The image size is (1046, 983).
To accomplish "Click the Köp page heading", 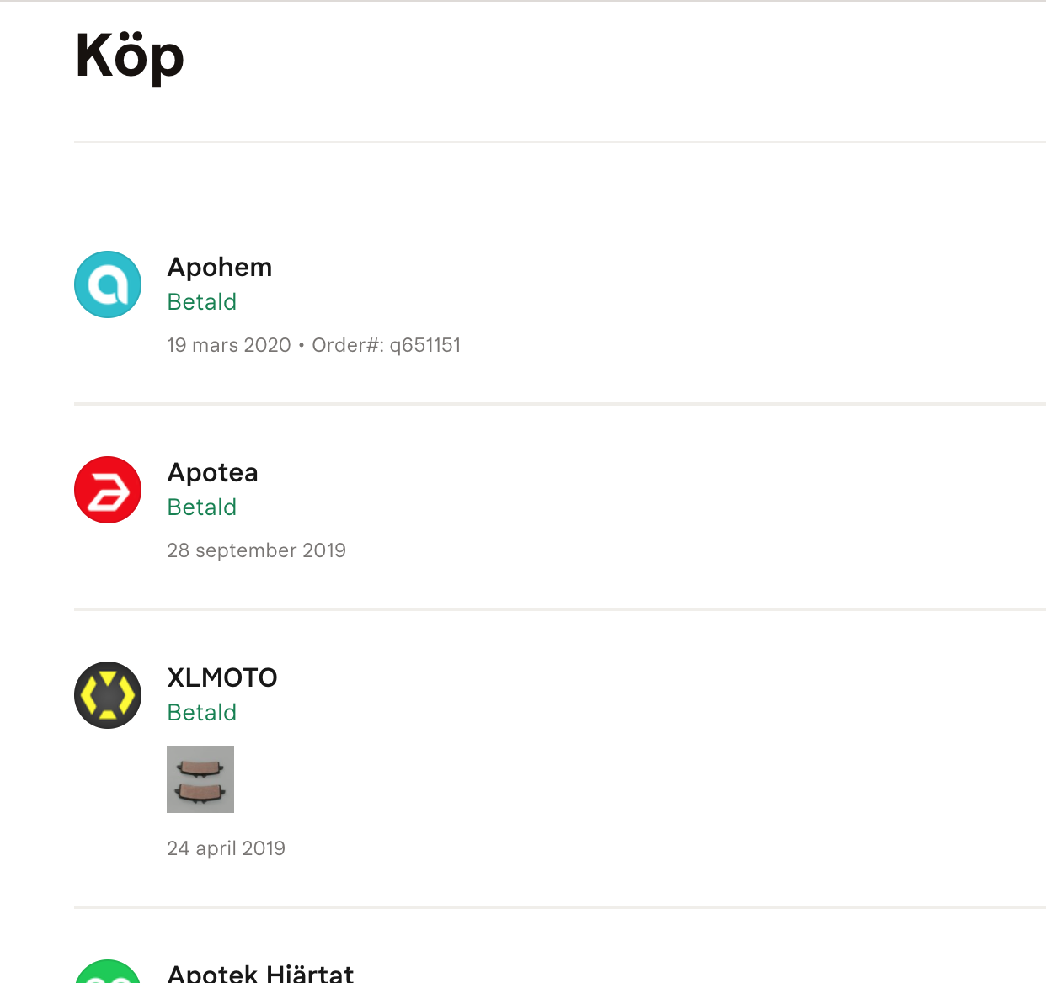I will pos(130,56).
